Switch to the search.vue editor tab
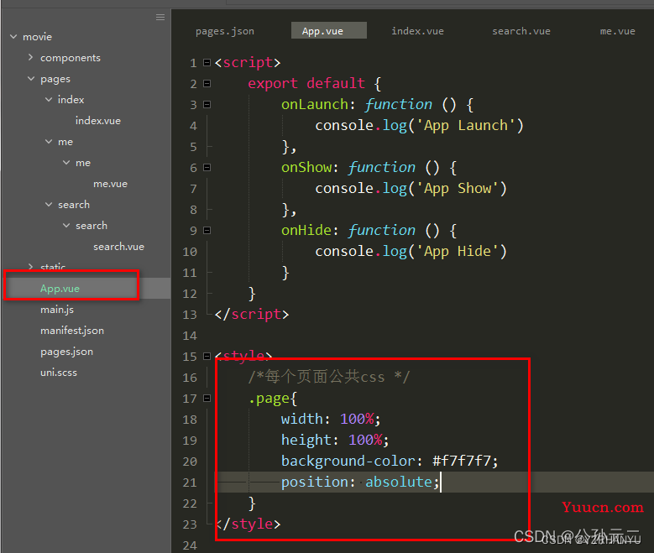 pos(521,31)
